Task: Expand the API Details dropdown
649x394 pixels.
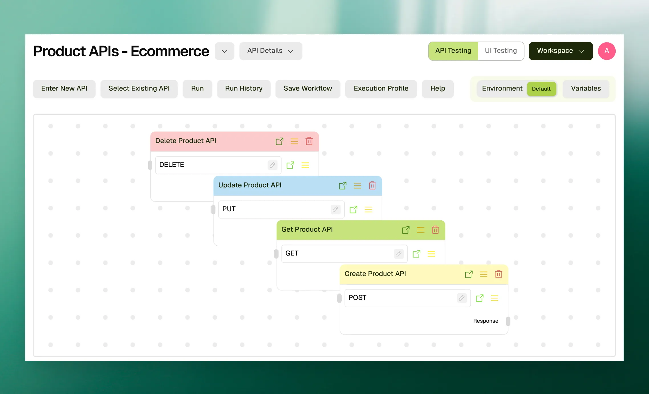Action: click(270, 51)
